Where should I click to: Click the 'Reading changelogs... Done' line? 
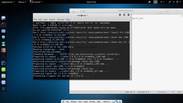[49, 49]
